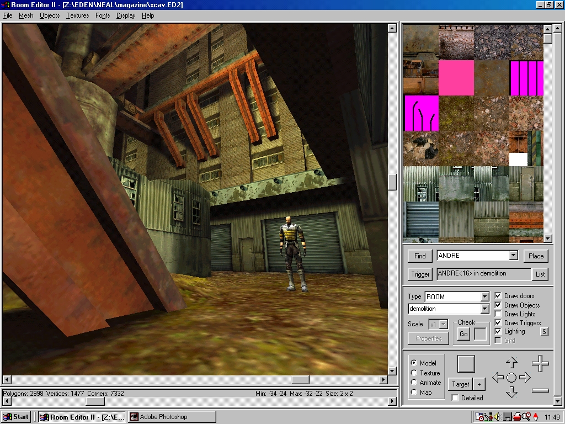
Task: Click the status bar scrollbar thumb
Action: click(x=95, y=401)
